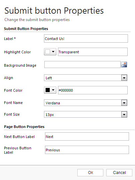This screenshot has height=180, width=135.
Task: Open the Align dropdown arrow
Action: tap(124, 78)
